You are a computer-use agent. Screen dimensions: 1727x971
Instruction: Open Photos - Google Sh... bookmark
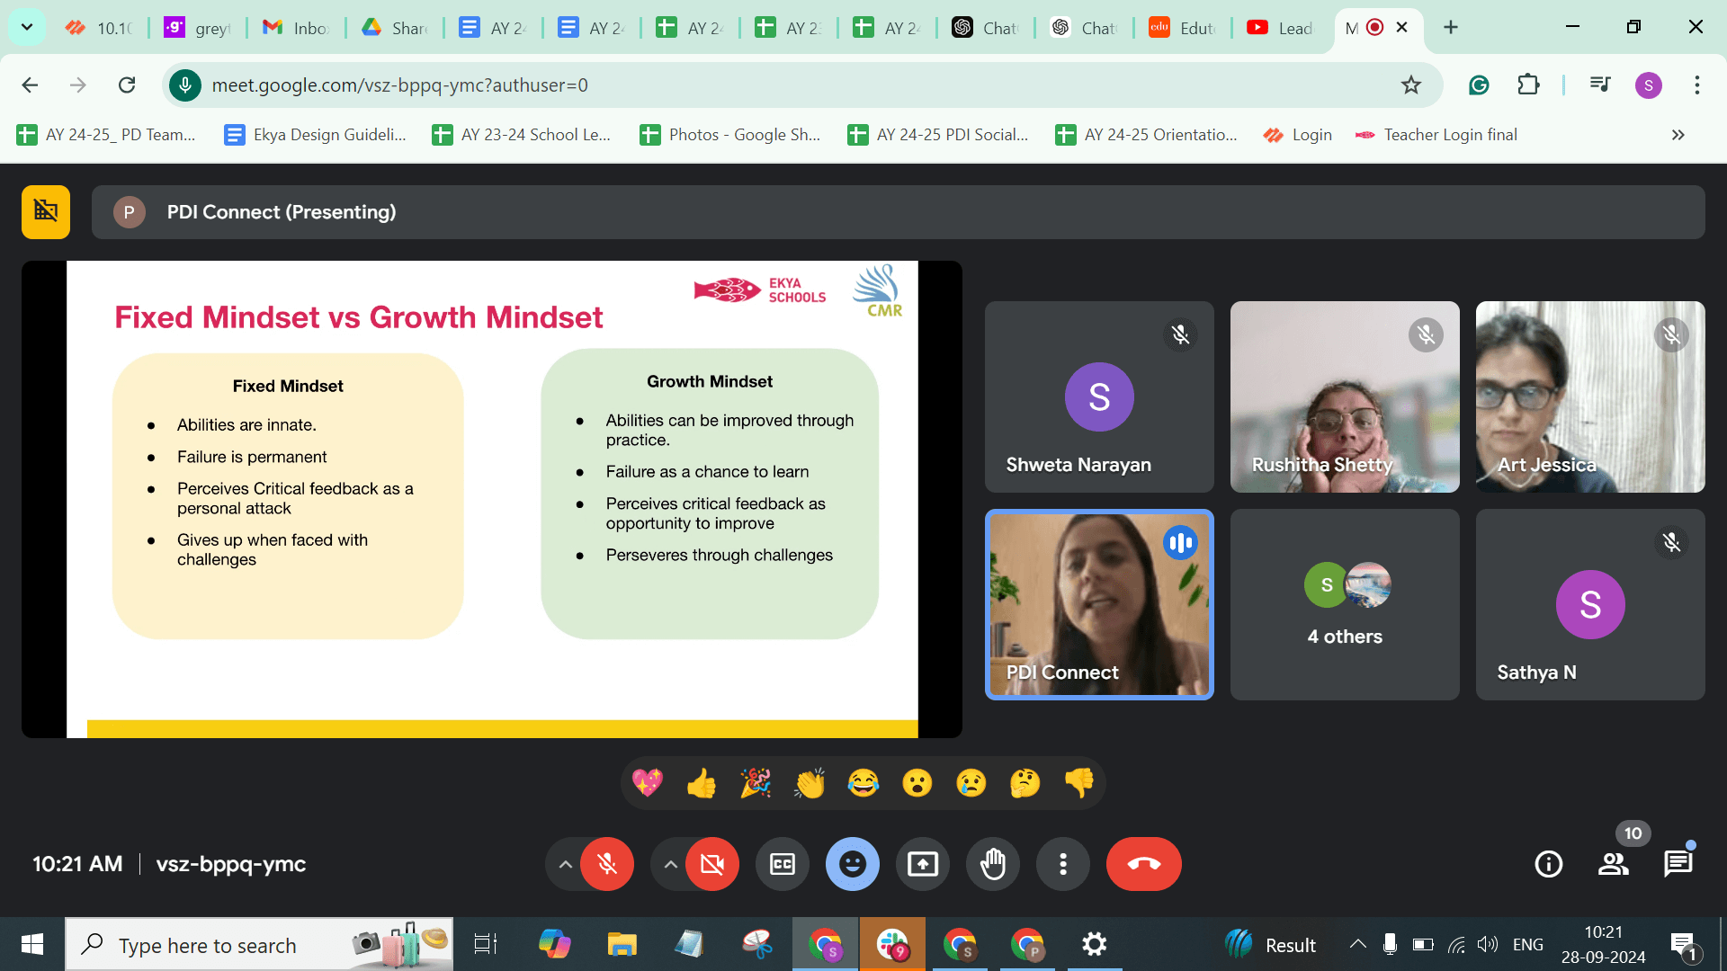730,135
